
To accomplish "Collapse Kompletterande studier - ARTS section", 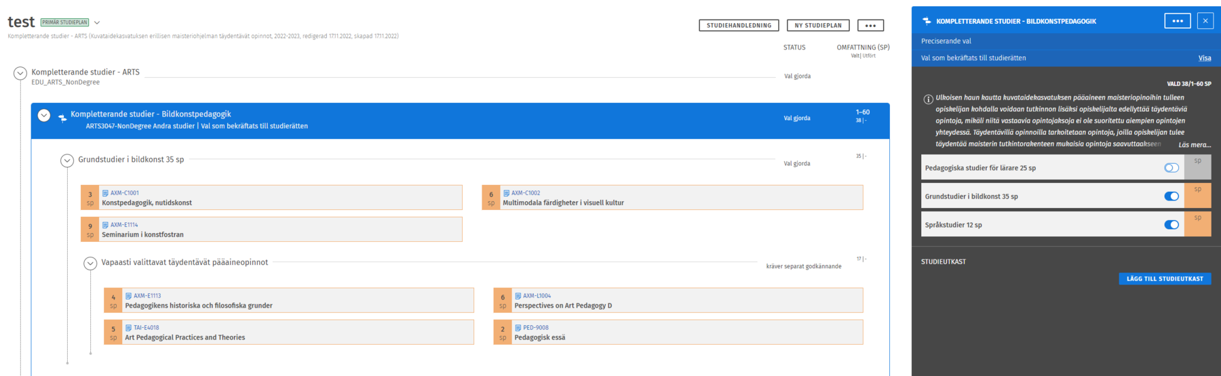I will [20, 73].
